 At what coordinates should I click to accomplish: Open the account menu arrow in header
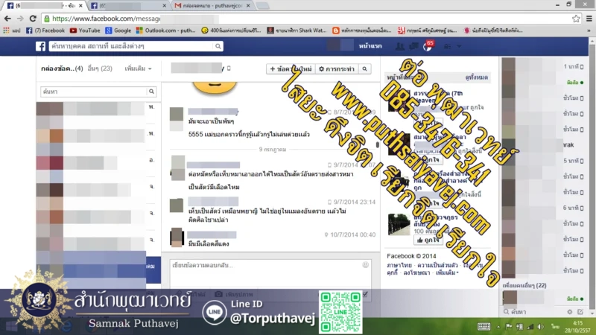pyautogui.click(x=459, y=46)
